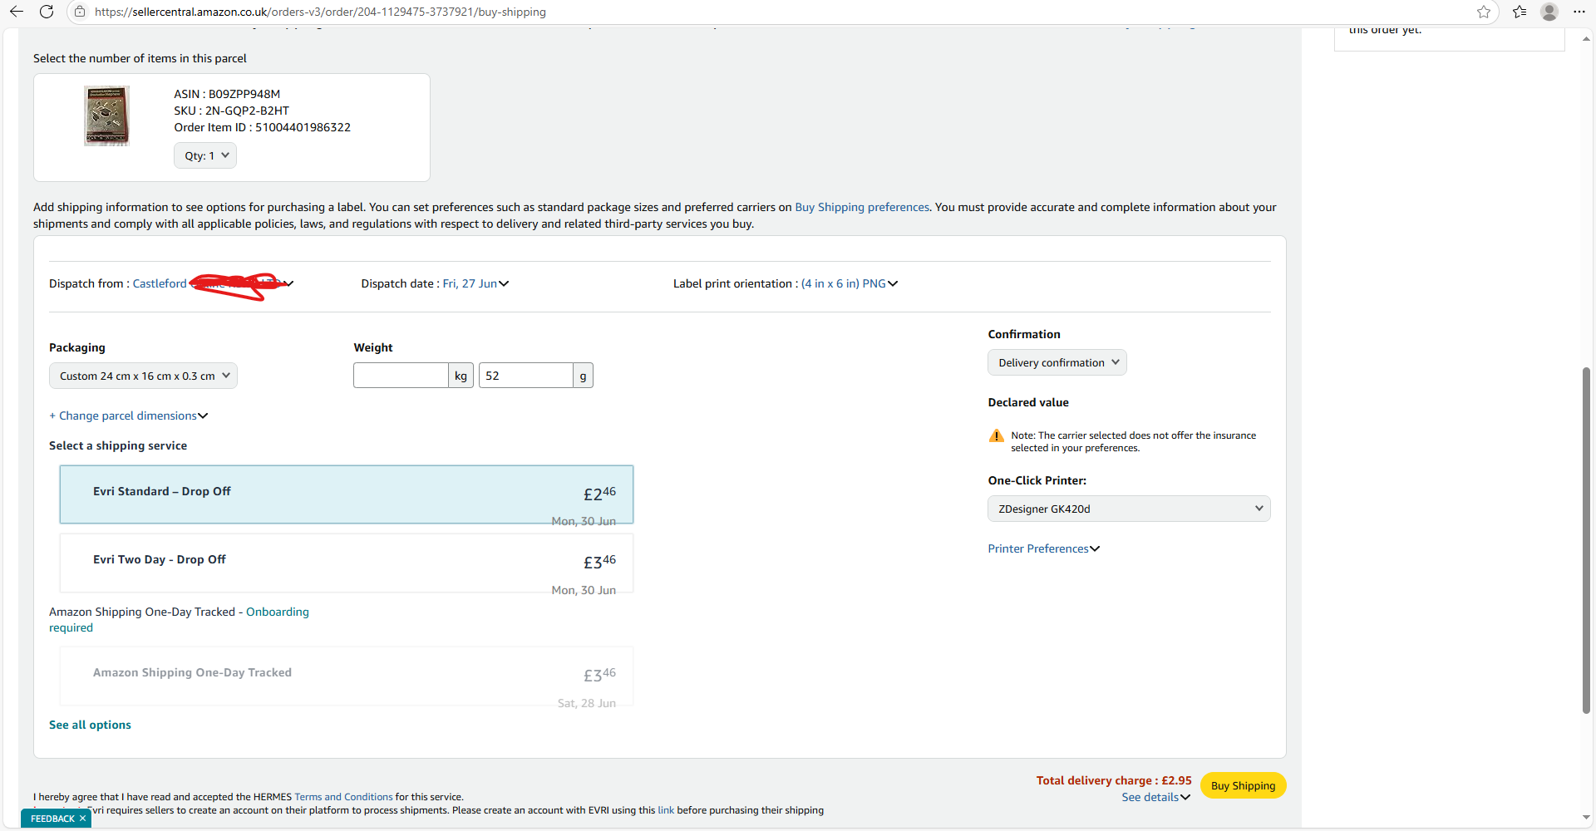Click the Total delivery charge £2.95 text
This screenshot has width=1596, height=831.
pyautogui.click(x=1114, y=780)
